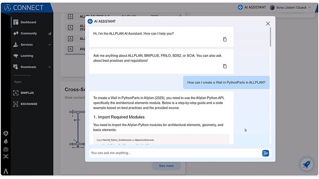Expand the Services submenu
319x179 pixels.
click(50, 45)
